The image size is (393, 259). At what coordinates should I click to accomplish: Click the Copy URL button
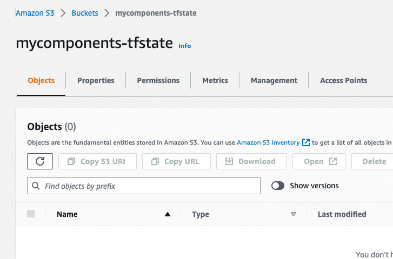click(176, 161)
